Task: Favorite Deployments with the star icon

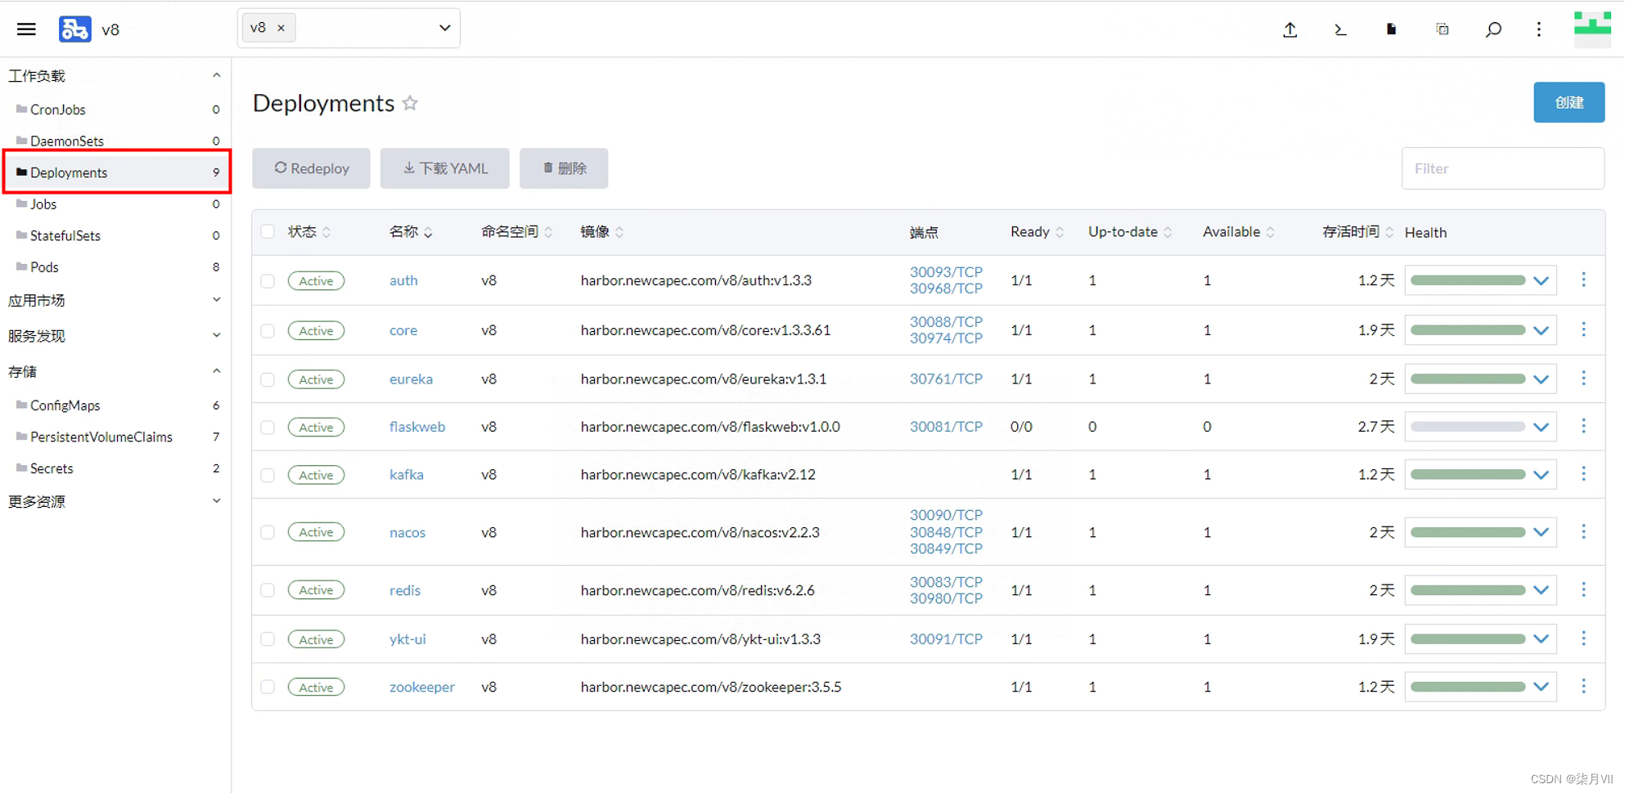Action: point(410,103)
